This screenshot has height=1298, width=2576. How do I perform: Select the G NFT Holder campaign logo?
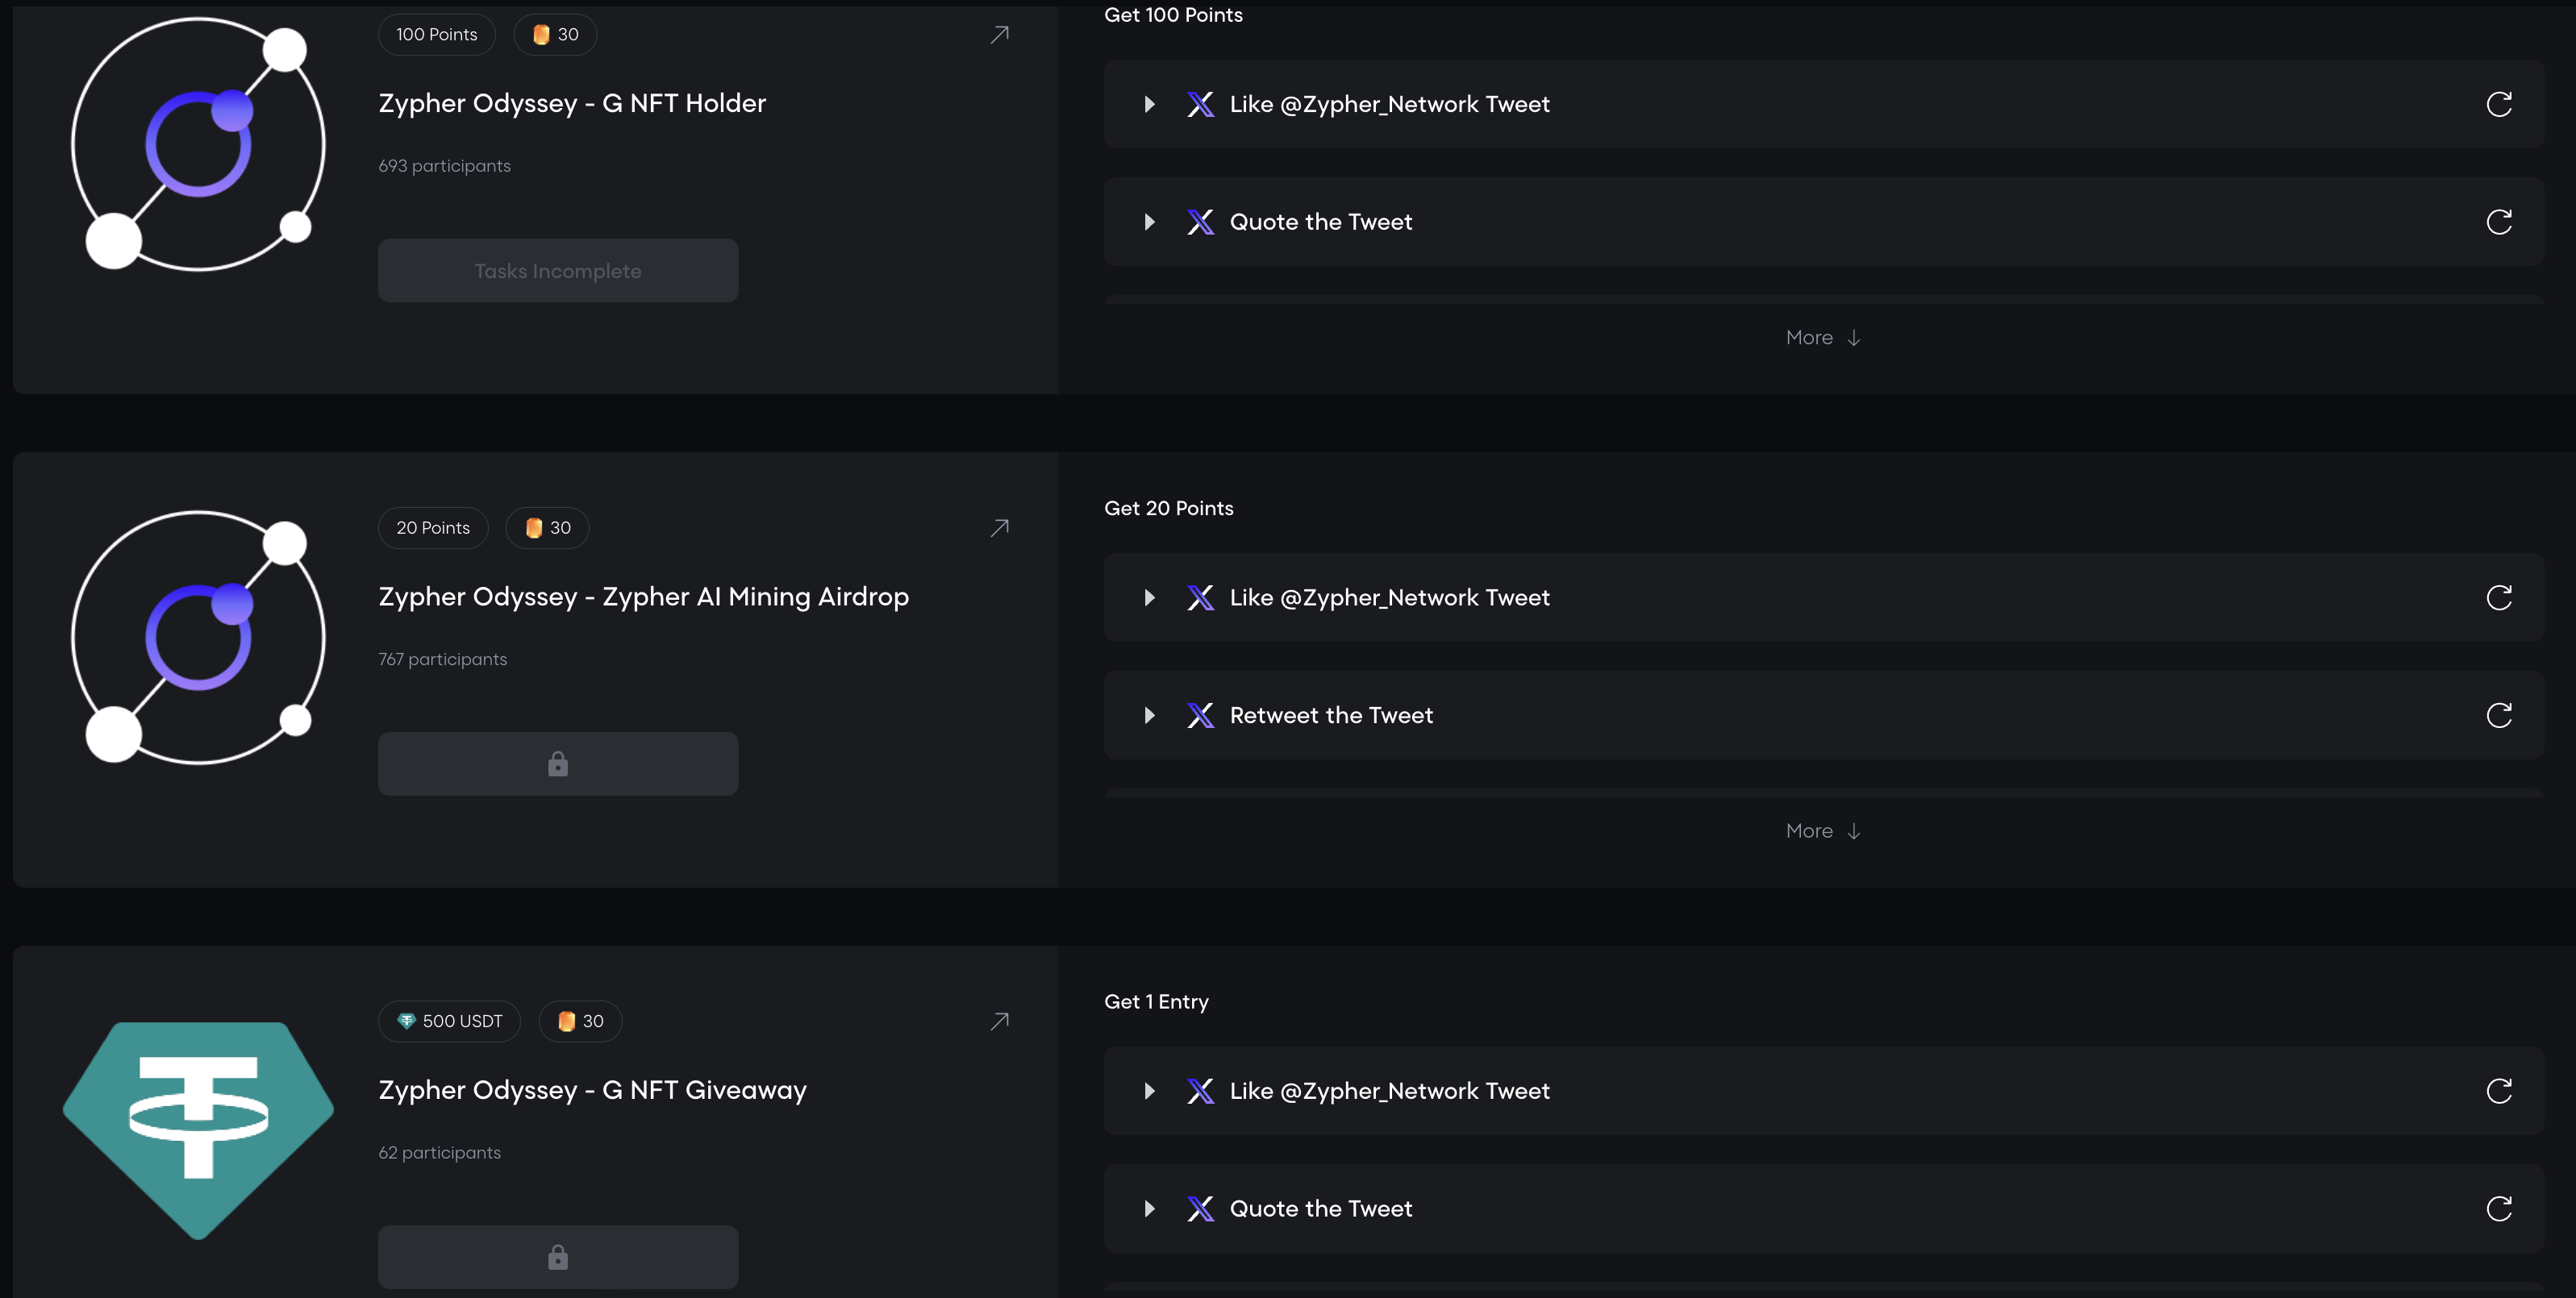(x=199, y=144)
